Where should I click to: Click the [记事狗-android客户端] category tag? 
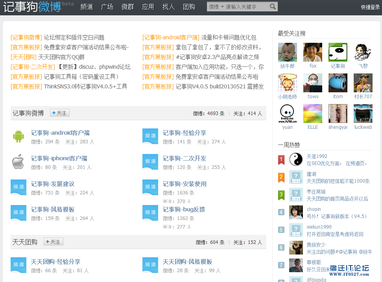[x=171, y=37]
